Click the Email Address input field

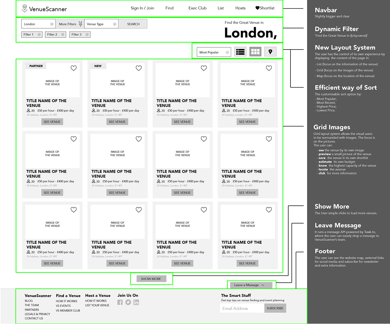[x=241, y=308]
